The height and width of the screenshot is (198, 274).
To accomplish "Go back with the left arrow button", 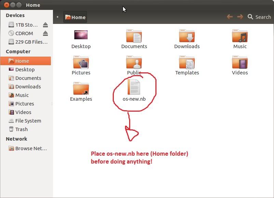I will 230,17.
